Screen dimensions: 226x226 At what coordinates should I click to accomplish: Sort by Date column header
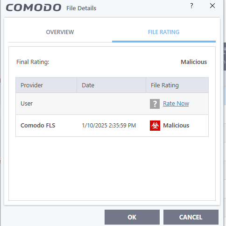tap(111, 85)
